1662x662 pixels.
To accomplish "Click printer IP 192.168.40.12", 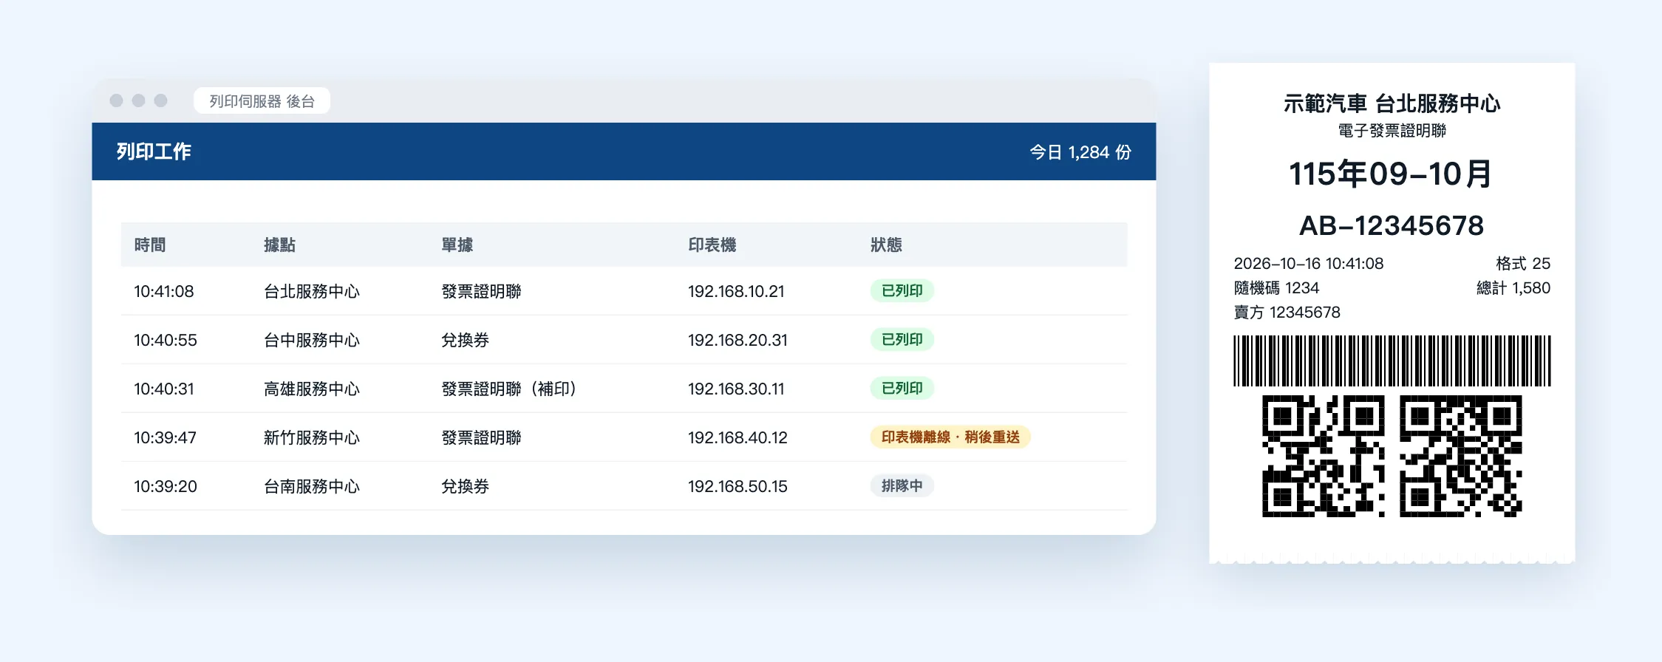I will [x=738, y=437].
